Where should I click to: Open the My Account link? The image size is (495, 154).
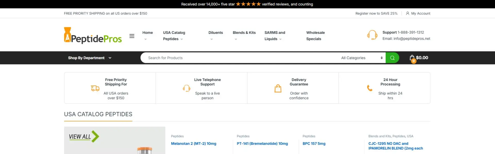420,13
